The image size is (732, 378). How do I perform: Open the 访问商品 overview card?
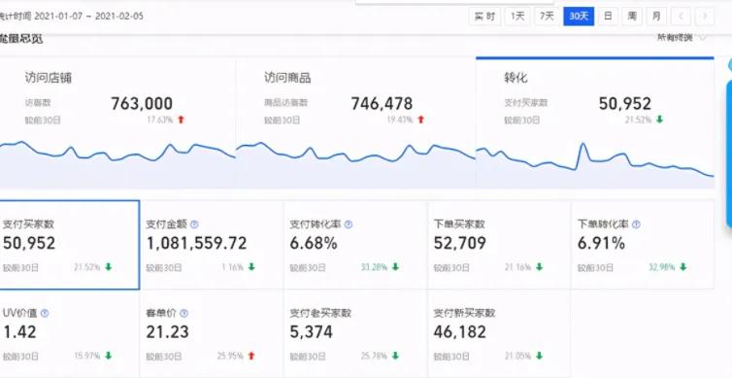355,122
